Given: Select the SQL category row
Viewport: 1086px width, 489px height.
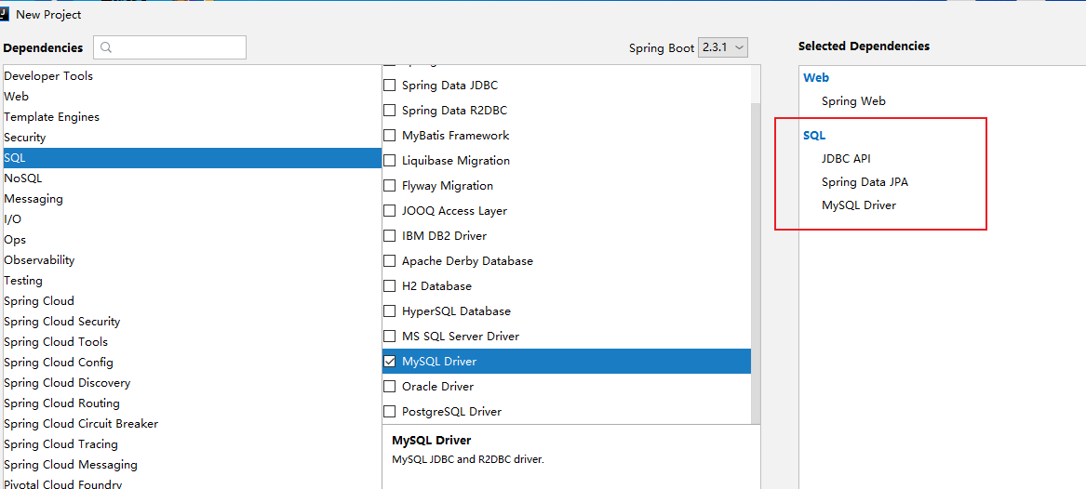Looking at the screenshot, I should (191, 158).
